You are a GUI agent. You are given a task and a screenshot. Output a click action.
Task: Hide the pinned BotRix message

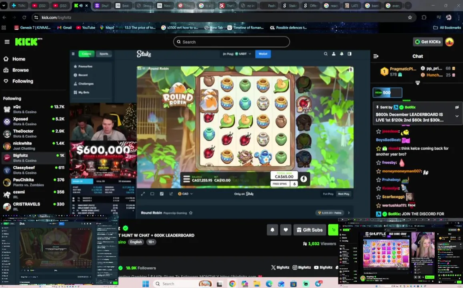[457, 108]
